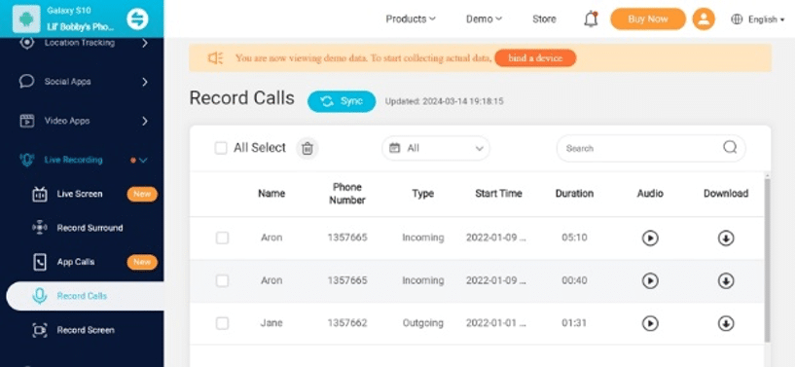
Task: Click the globe language icon
Action: click(x=737, y=19)
